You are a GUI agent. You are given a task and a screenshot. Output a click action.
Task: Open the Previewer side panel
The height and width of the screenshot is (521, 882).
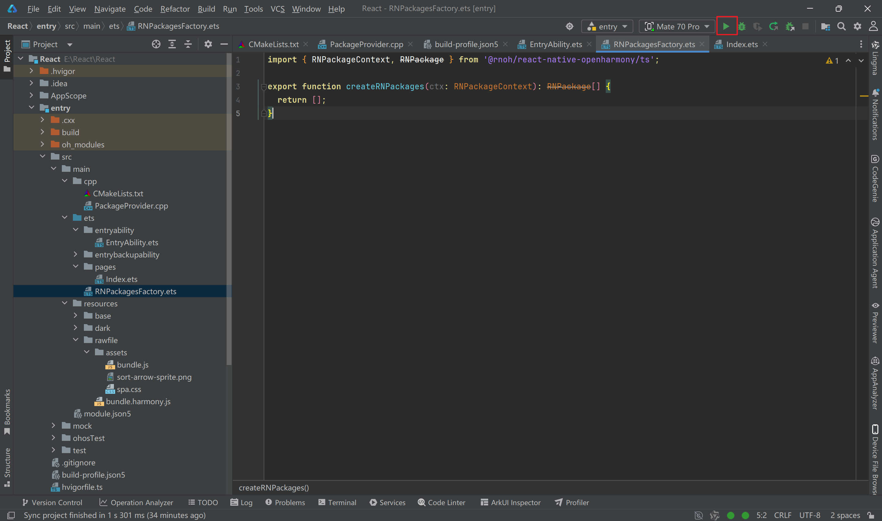875,322
